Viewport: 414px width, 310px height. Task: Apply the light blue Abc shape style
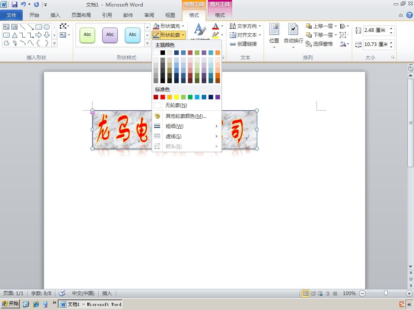[x=133, y=35]
